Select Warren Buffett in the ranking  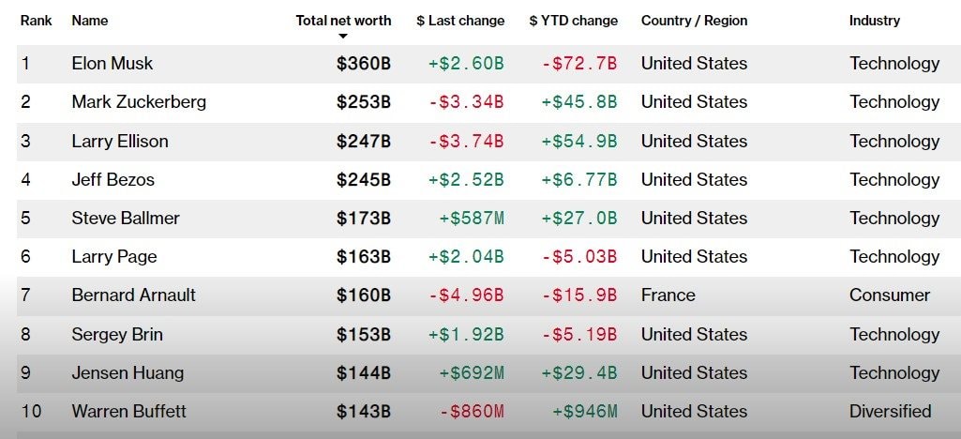(128, 411)
